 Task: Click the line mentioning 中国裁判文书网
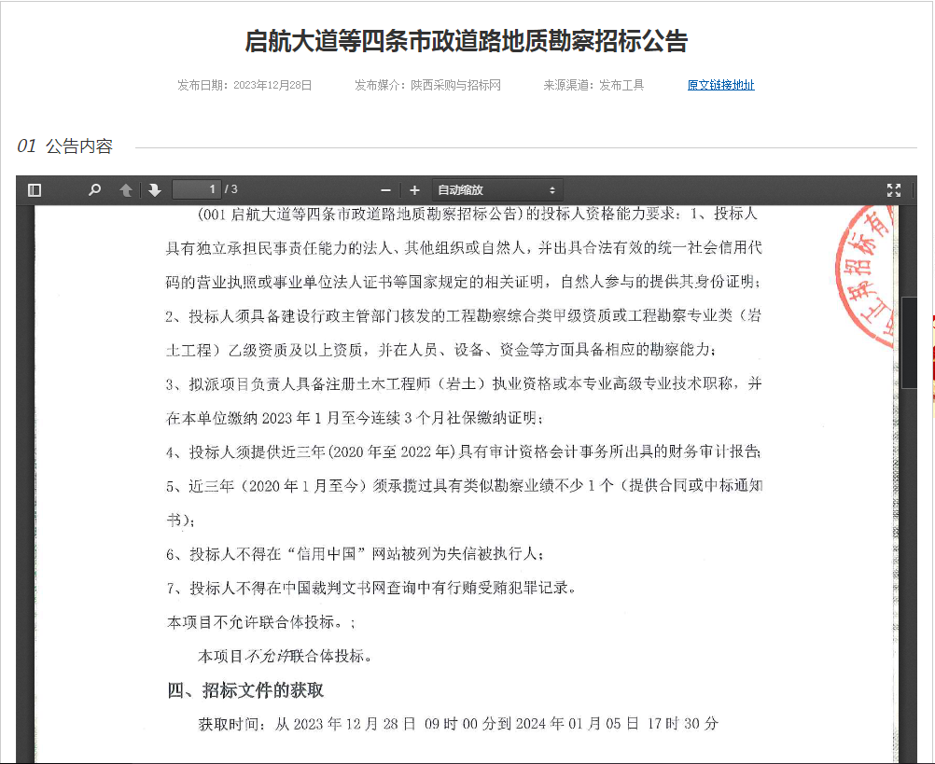point(371,589)
